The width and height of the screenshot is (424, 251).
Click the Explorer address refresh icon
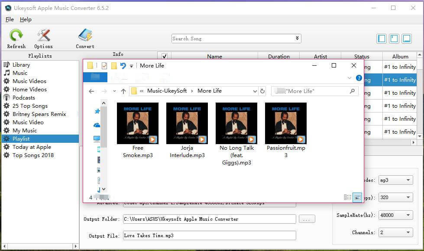tap(262, 91)
